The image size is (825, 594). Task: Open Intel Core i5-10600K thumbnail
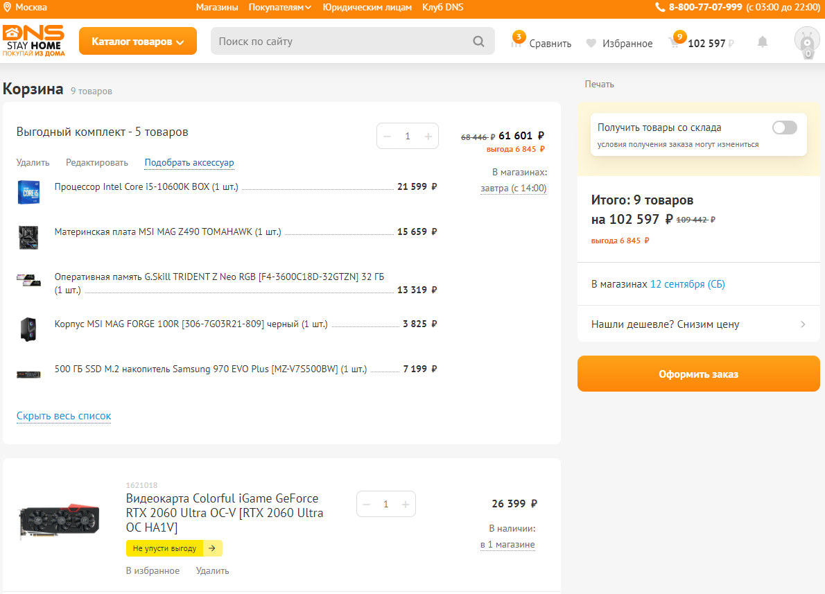tap(28, 192)
